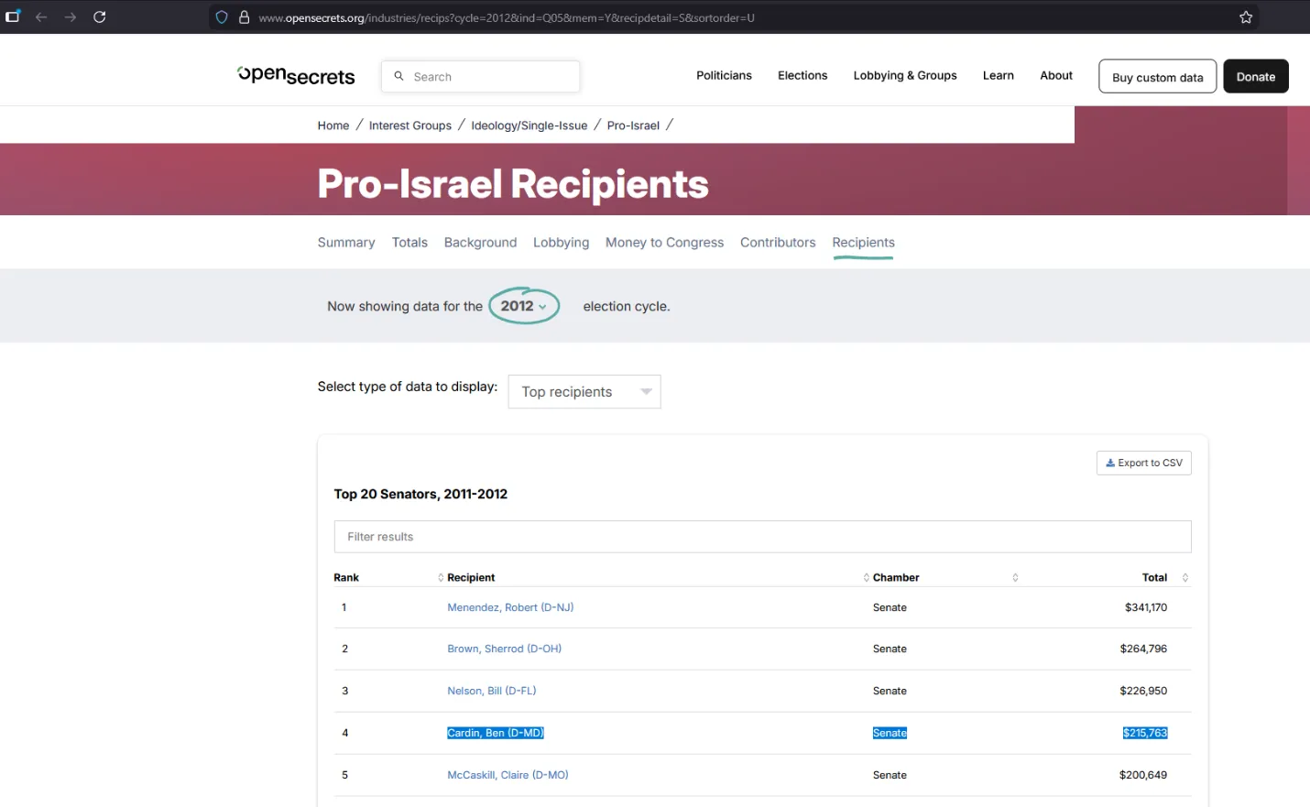
Task: Click the browser address bar URL
Action: [507, 17]
